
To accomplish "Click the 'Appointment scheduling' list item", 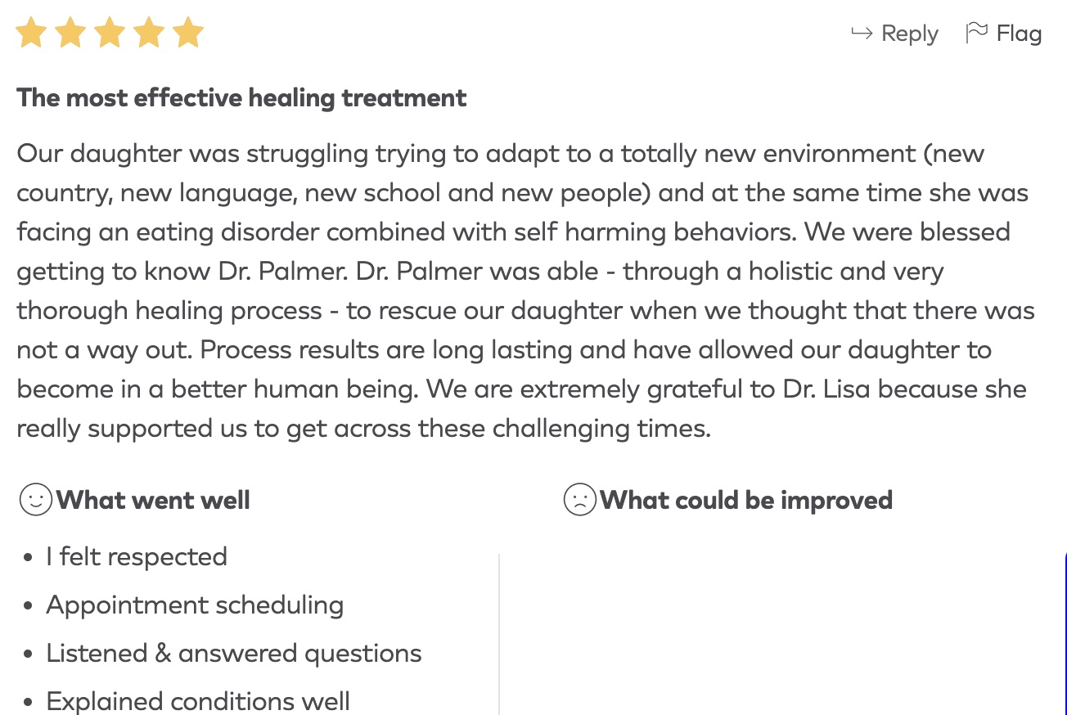I will pyautogui.click(x=195, y=605).
